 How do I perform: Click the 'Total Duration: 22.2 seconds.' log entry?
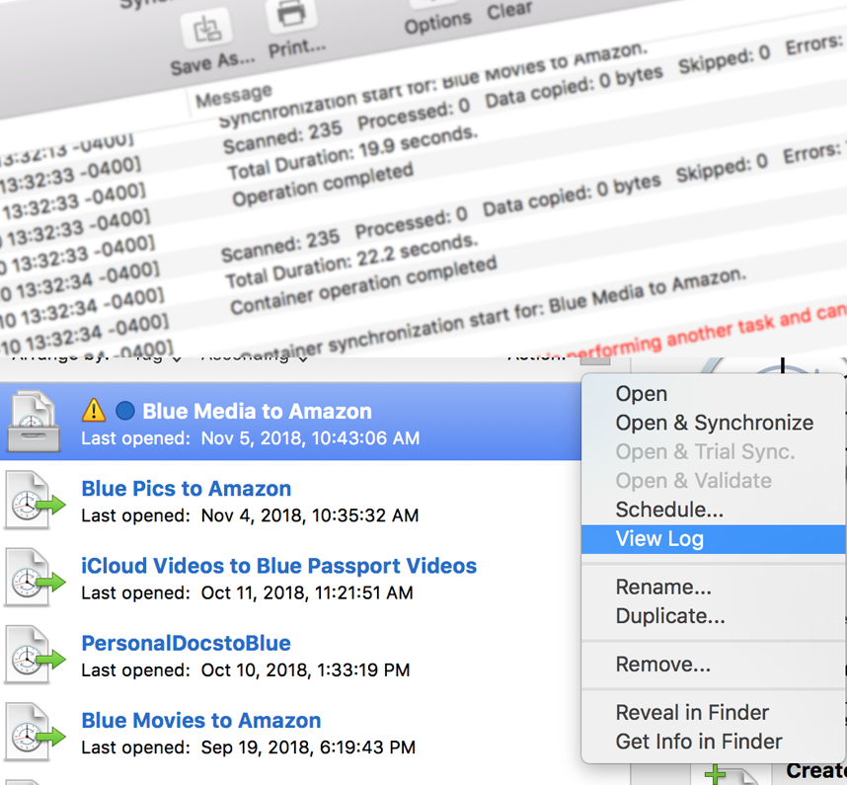pyautogui.click(x=351, y=262)
